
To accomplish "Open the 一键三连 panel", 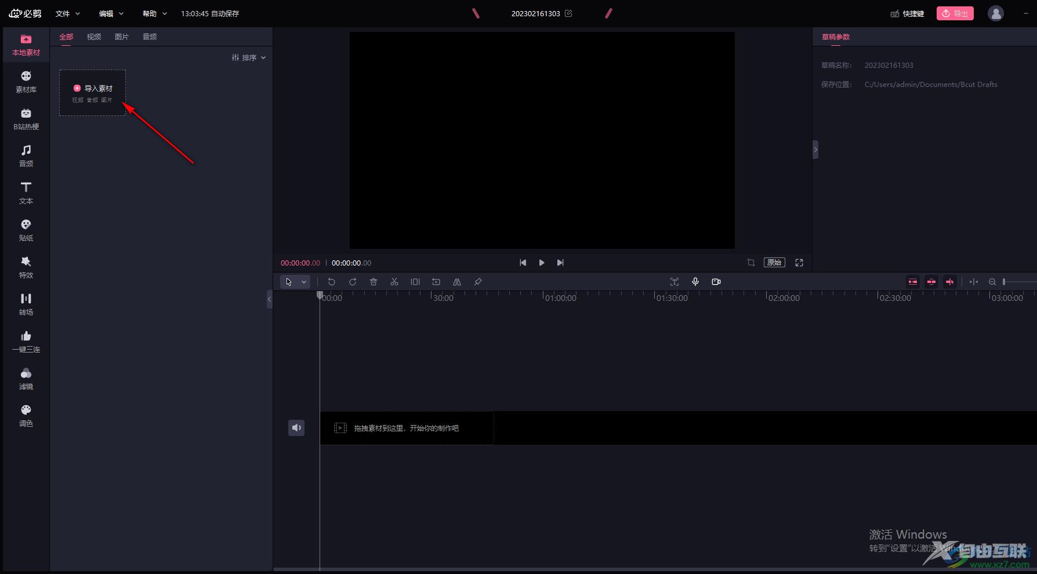I will click(26, 342).
